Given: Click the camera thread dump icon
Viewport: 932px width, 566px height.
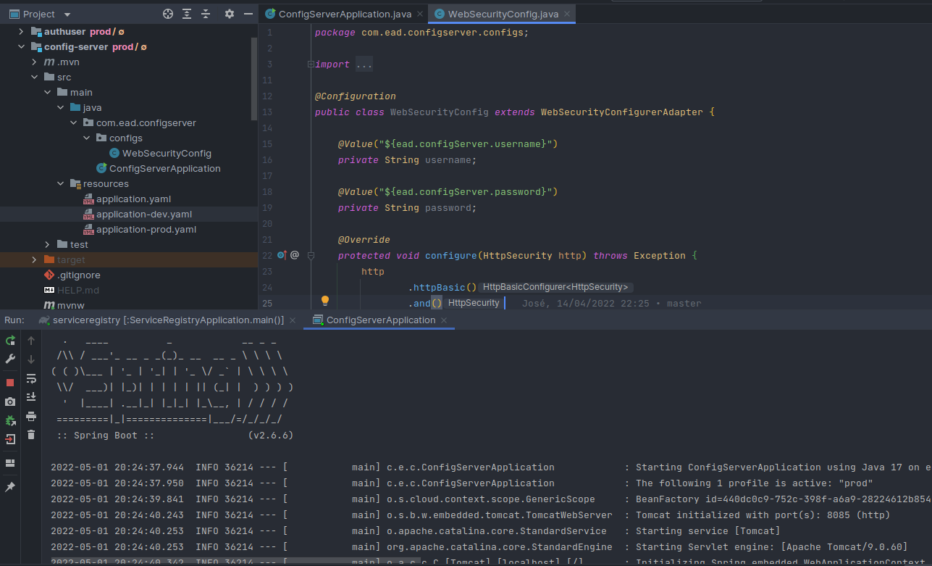Looking at the screenshot, I should pos(10,401).
